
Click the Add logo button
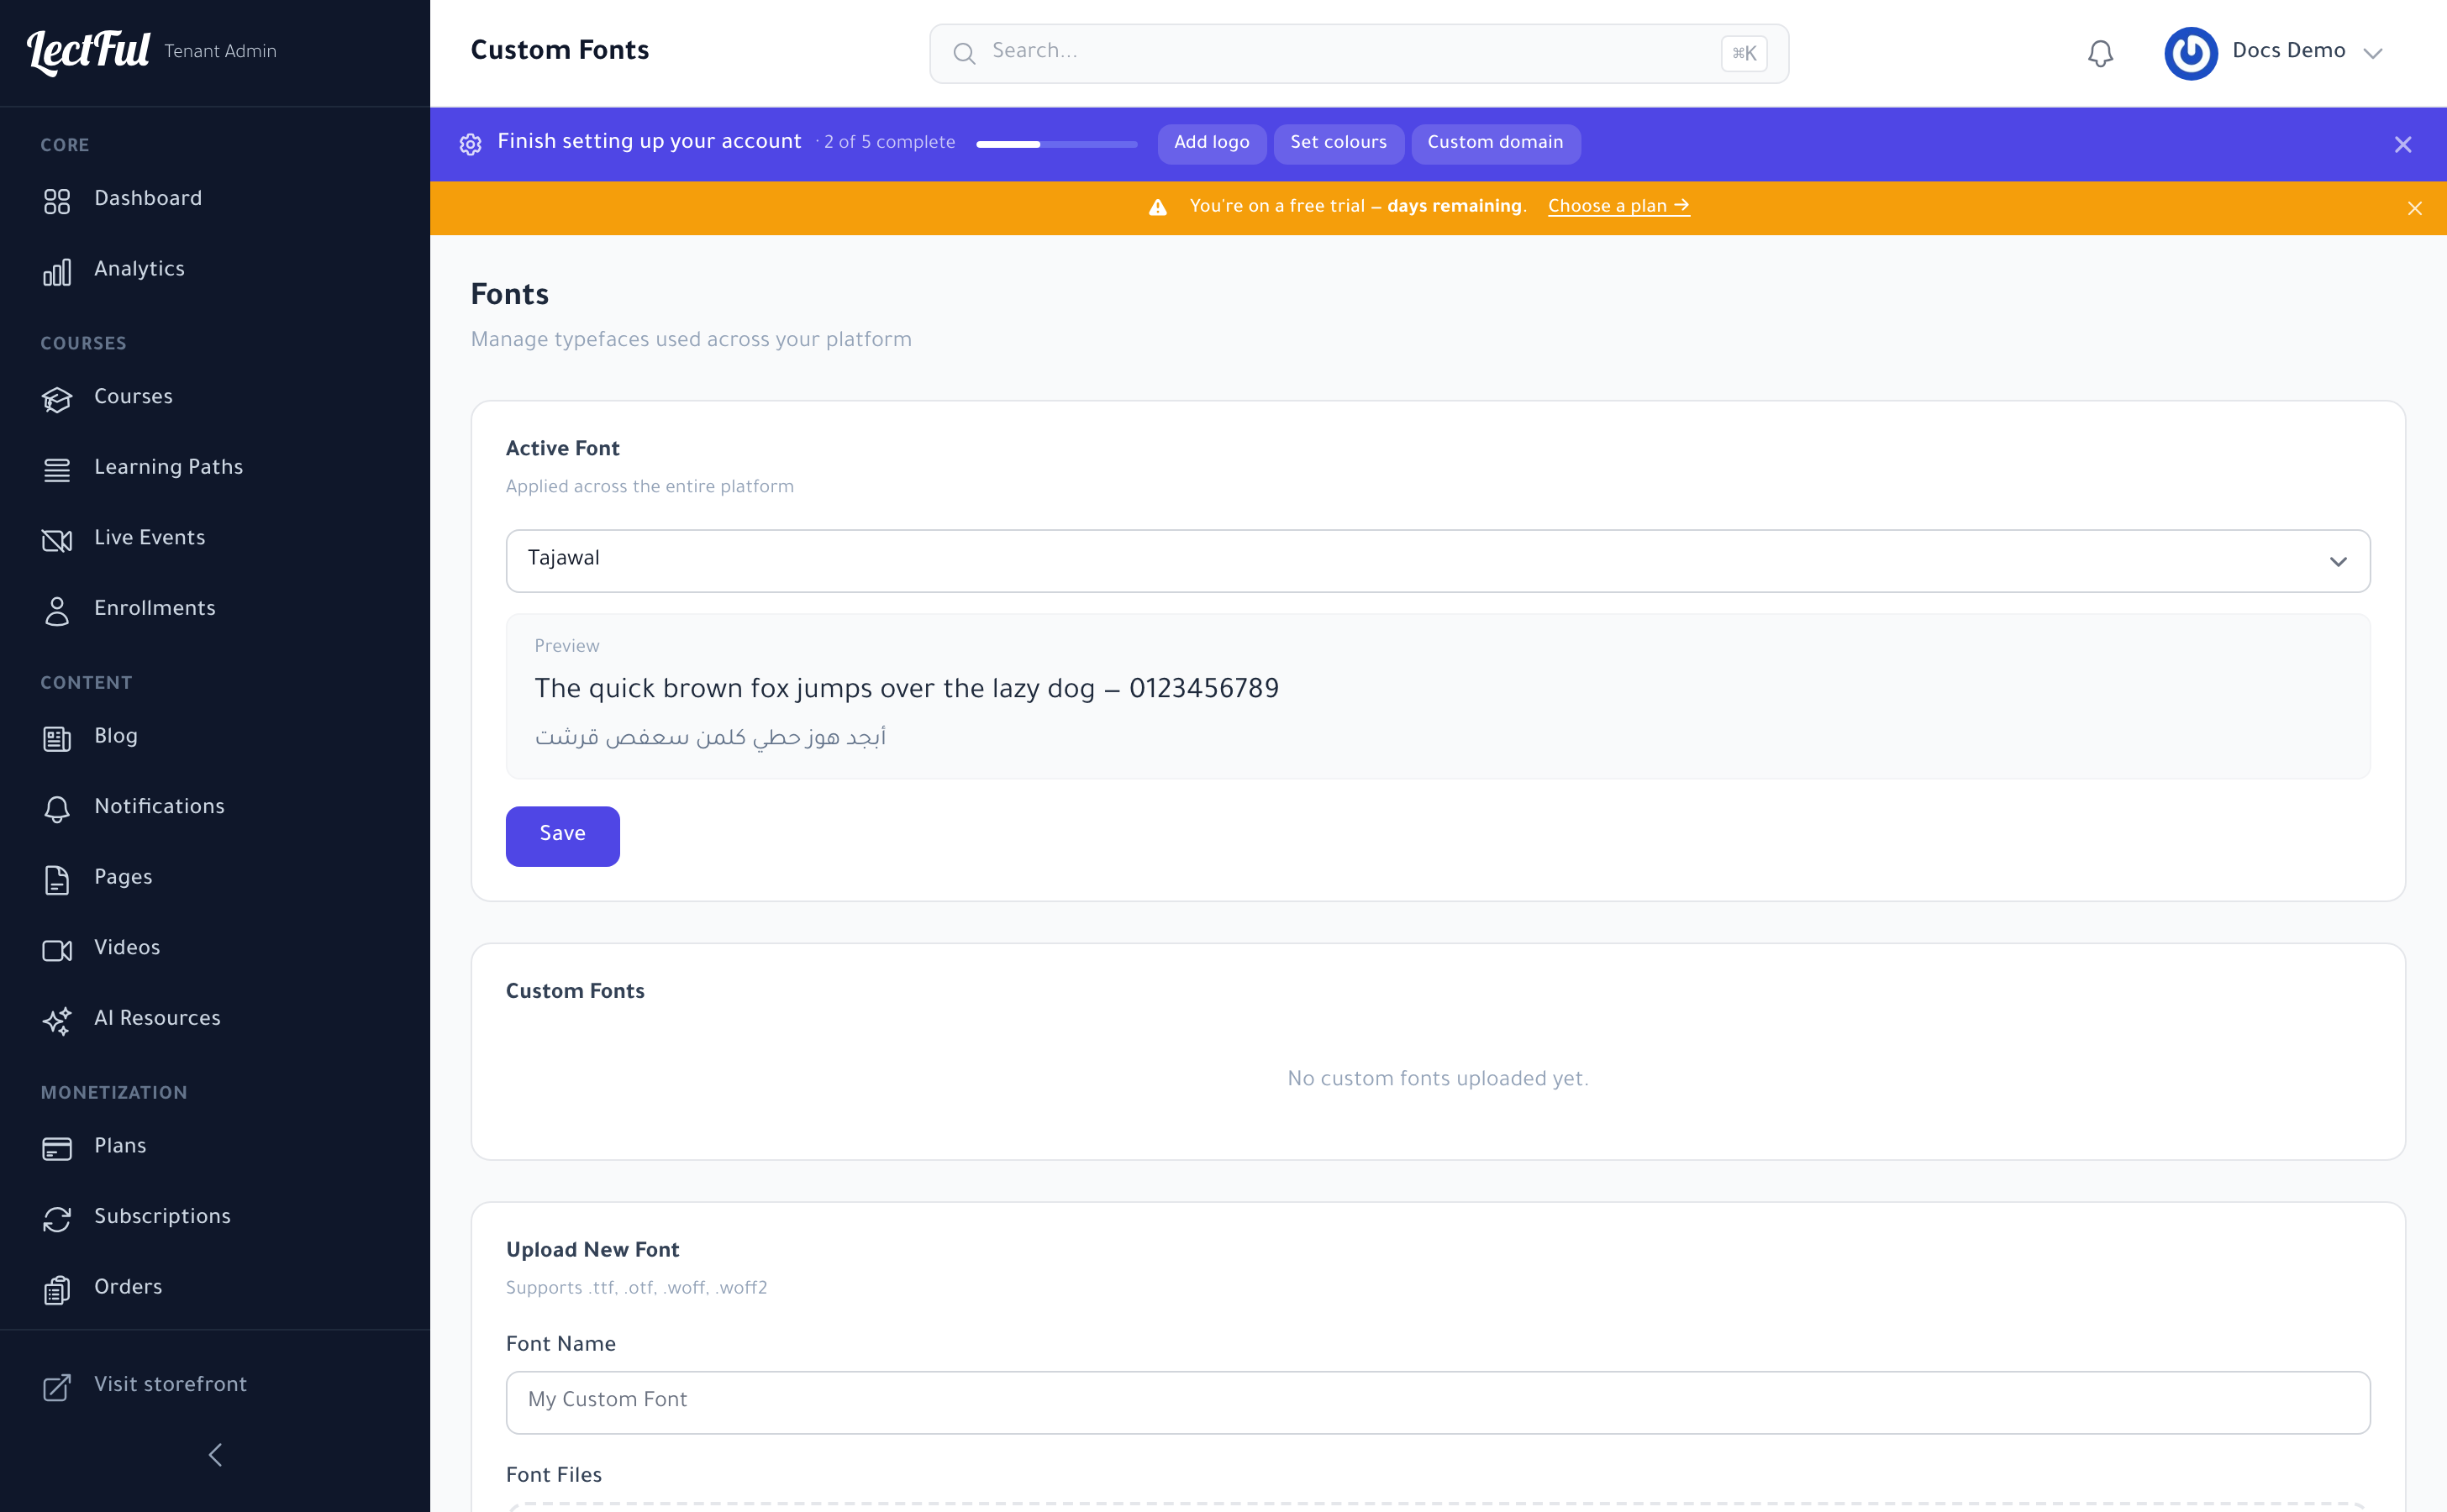click(1212, 143)
